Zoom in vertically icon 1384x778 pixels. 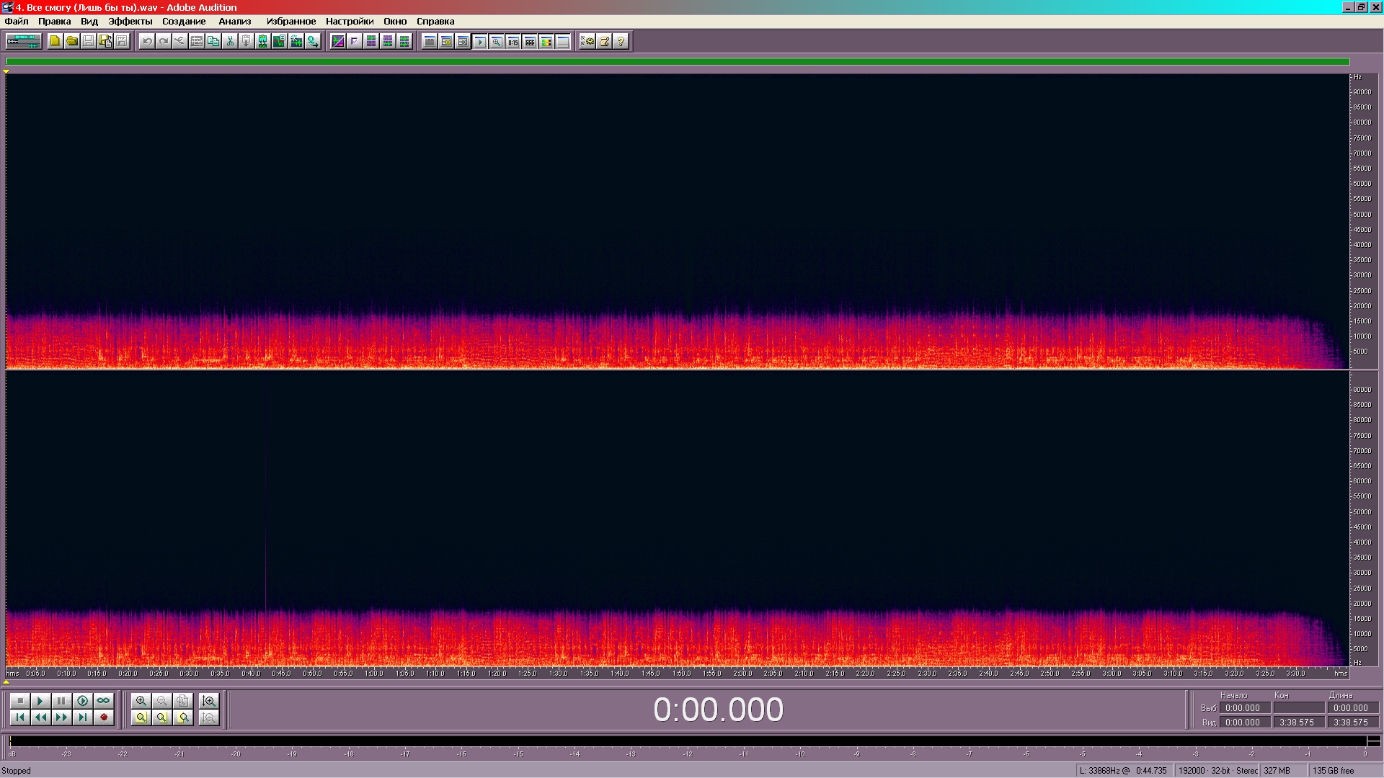pyautogui.click(x=209, y=701)
